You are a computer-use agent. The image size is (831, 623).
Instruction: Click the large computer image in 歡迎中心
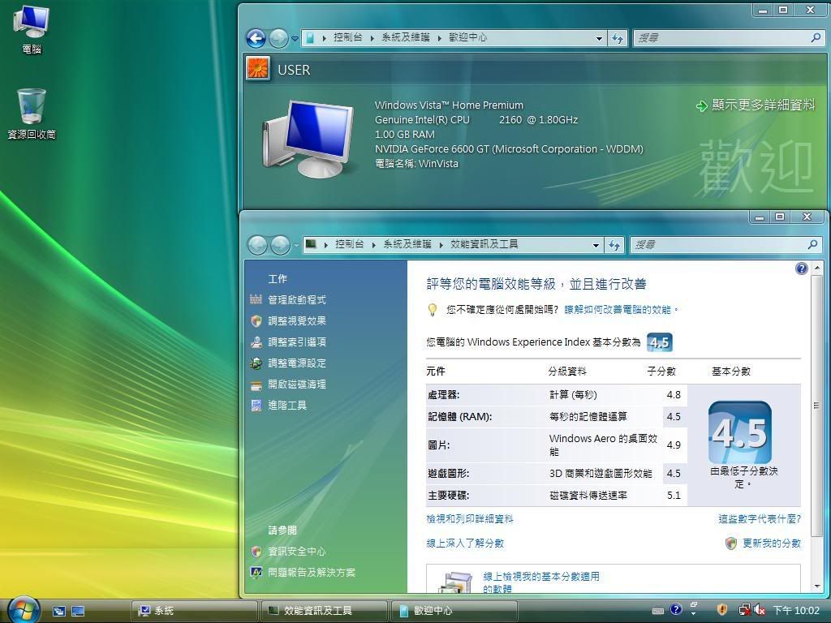point(308,138)
